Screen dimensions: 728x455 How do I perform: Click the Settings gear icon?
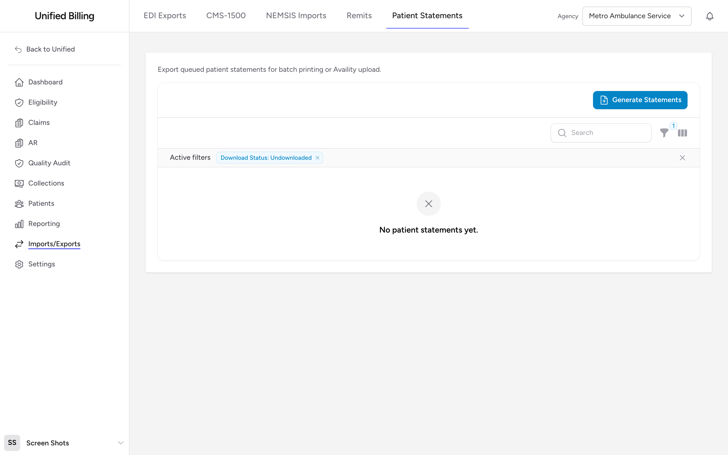pyautogui.click(x=19, y=264)
